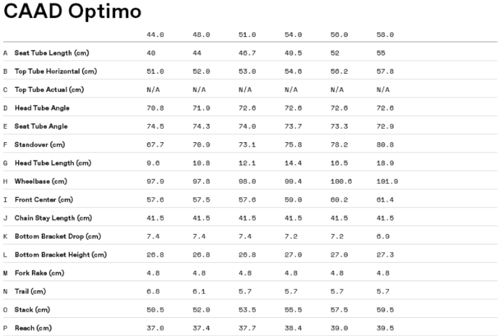Select the 54.0 size column header

coord(293,35)
